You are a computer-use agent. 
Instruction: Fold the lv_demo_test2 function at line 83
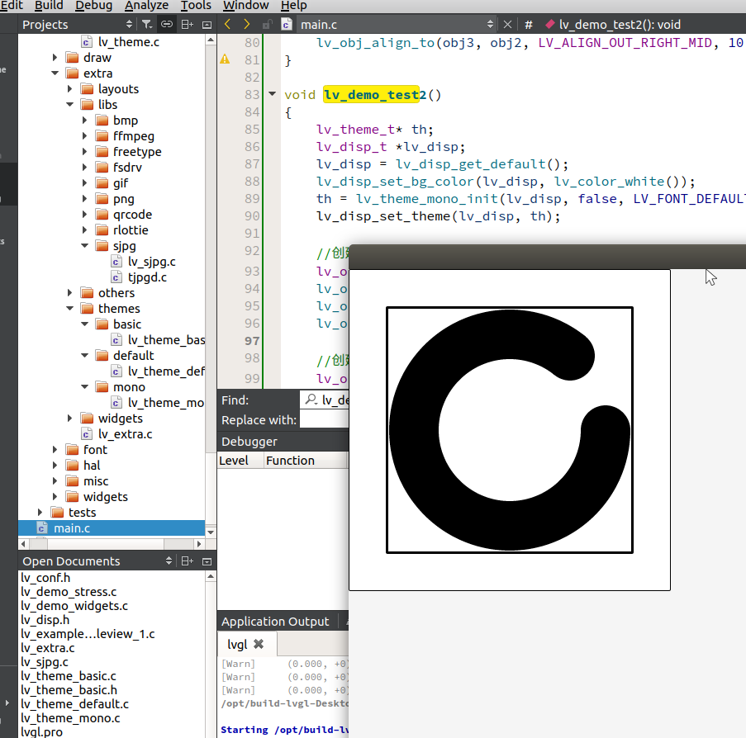[273, 94]
